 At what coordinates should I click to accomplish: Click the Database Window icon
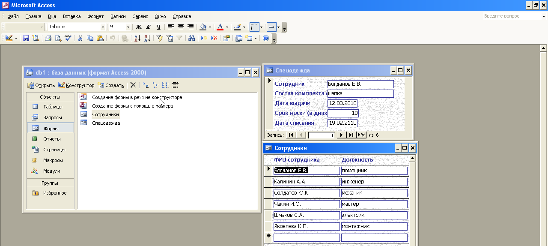coord(239,38)
